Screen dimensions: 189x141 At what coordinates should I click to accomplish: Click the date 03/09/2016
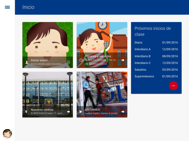[170, 70]
